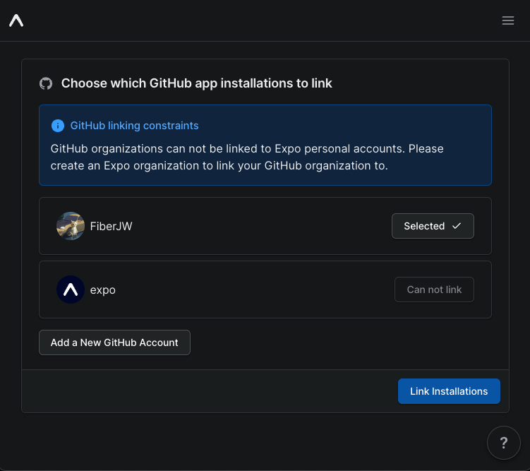Screen dimensions: 530x471
Task: Click the notice text about GitHub organizations
Action: click(247, 157)
